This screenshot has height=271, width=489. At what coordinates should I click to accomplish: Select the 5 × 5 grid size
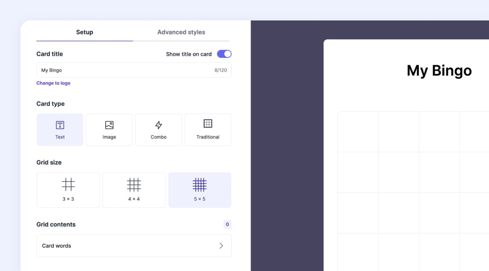point(200,190)
